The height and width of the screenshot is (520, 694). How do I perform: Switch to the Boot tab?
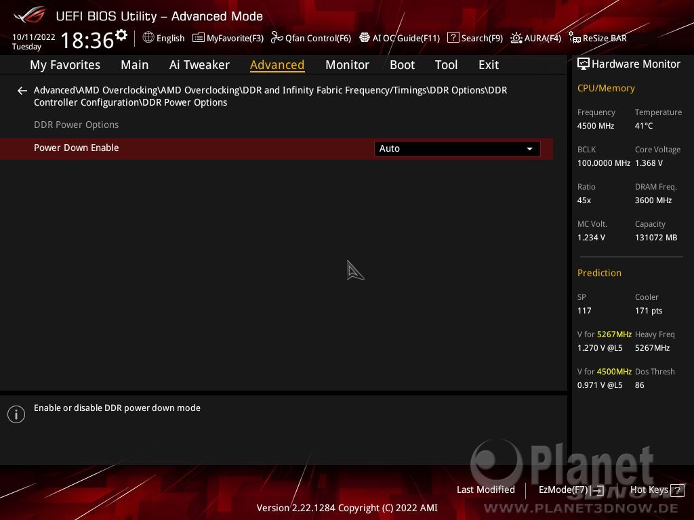coord(402,65)
